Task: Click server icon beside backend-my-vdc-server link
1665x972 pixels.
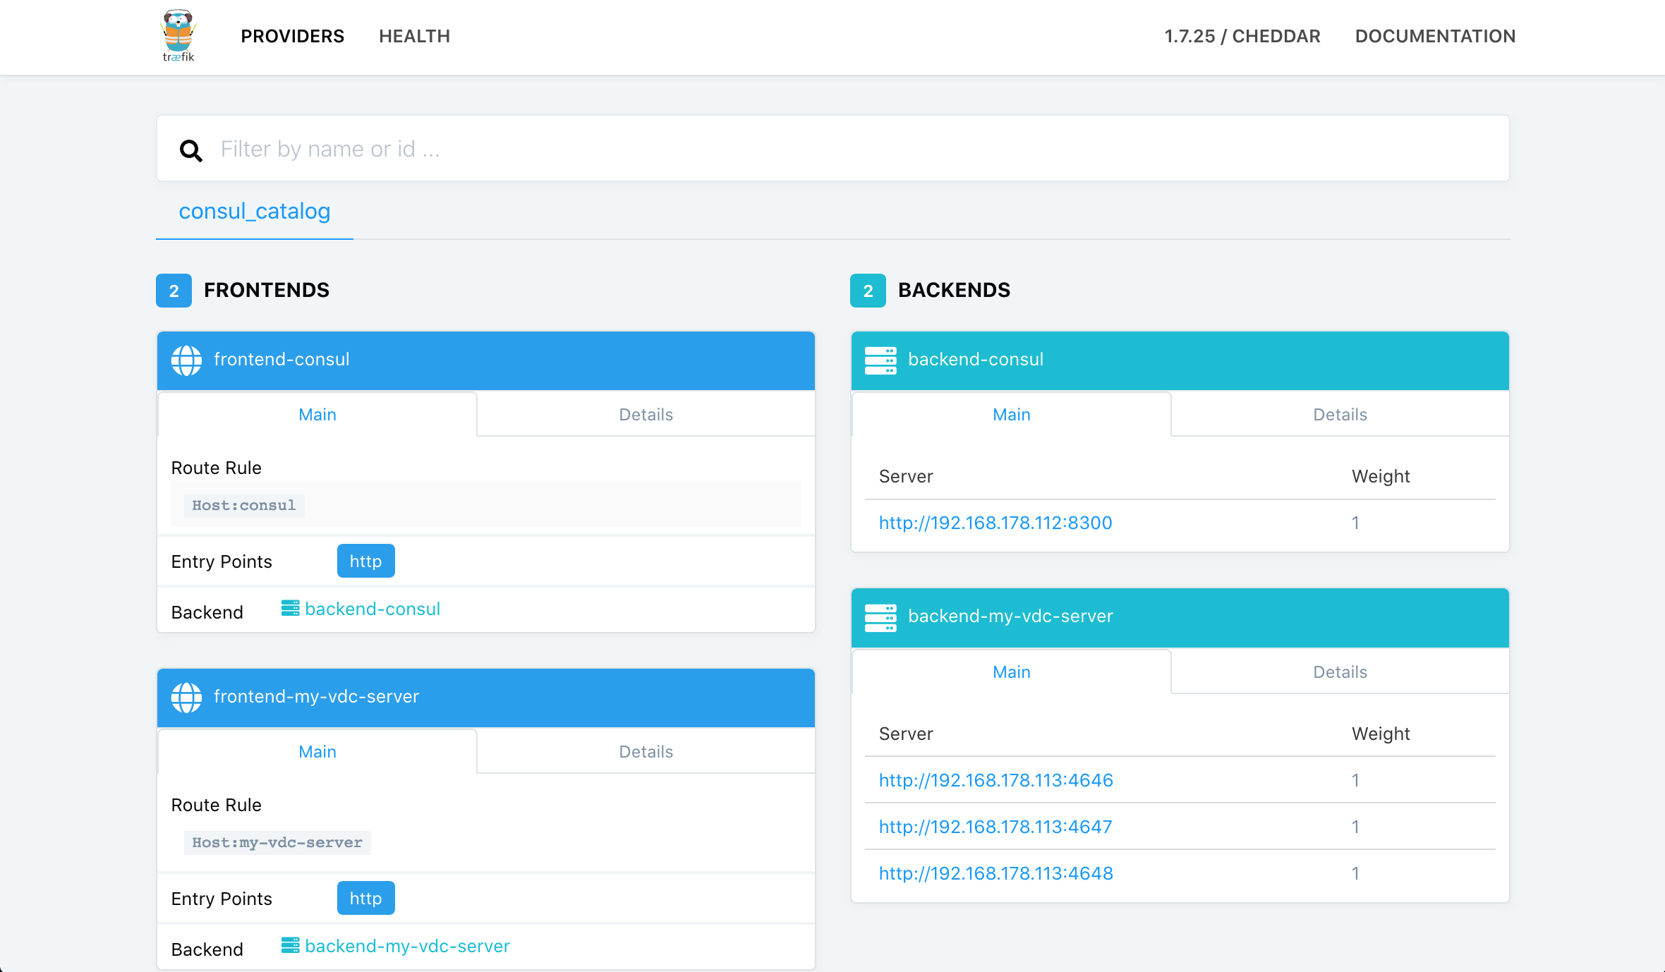Action: [x=290, y=945]
